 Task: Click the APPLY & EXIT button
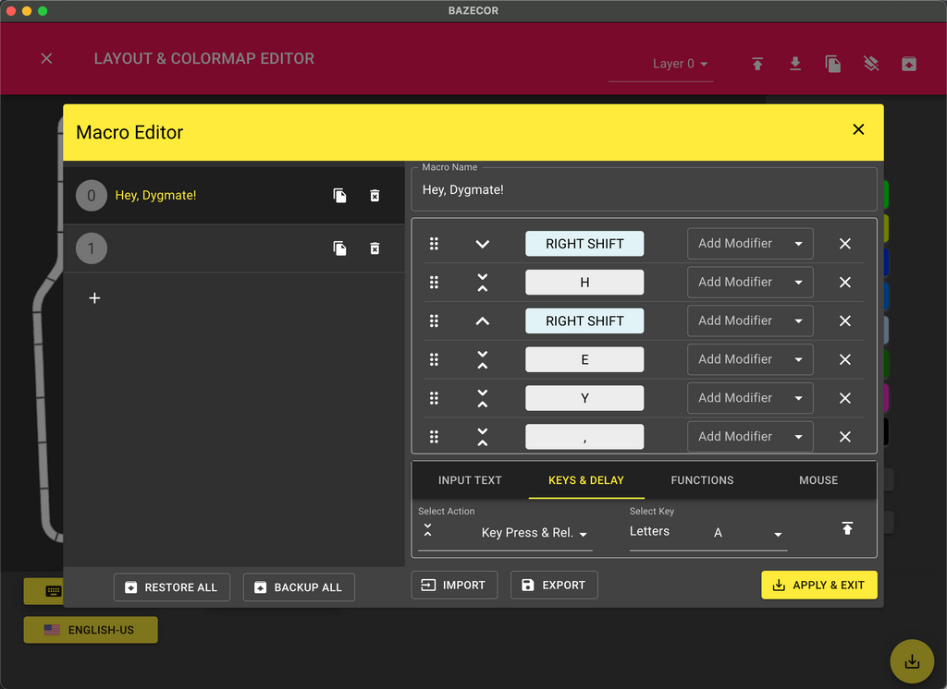[x=818, y=585]
